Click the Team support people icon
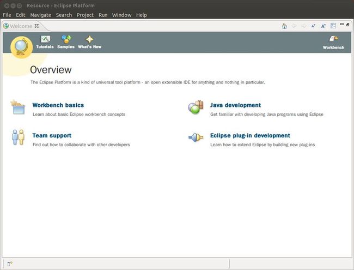The height and width of the screenshot is (270, 354). point(18,137)
